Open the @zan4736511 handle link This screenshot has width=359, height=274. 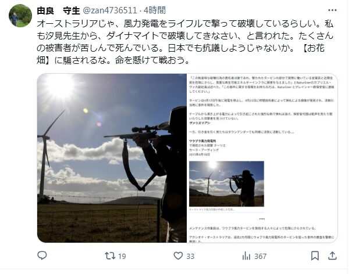click(x=109, y=10)
